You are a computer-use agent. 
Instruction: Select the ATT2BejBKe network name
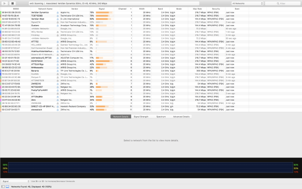pos(37,97)
